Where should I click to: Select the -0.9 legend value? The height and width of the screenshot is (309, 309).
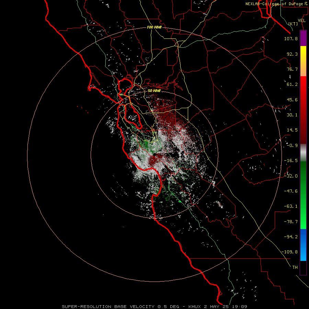coord(292,146)
